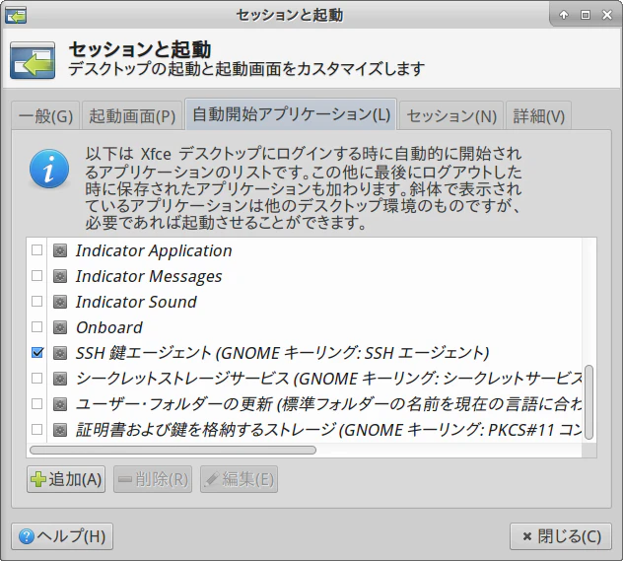Enable the シークレットストレージサービス checkbox

point(36,379)
